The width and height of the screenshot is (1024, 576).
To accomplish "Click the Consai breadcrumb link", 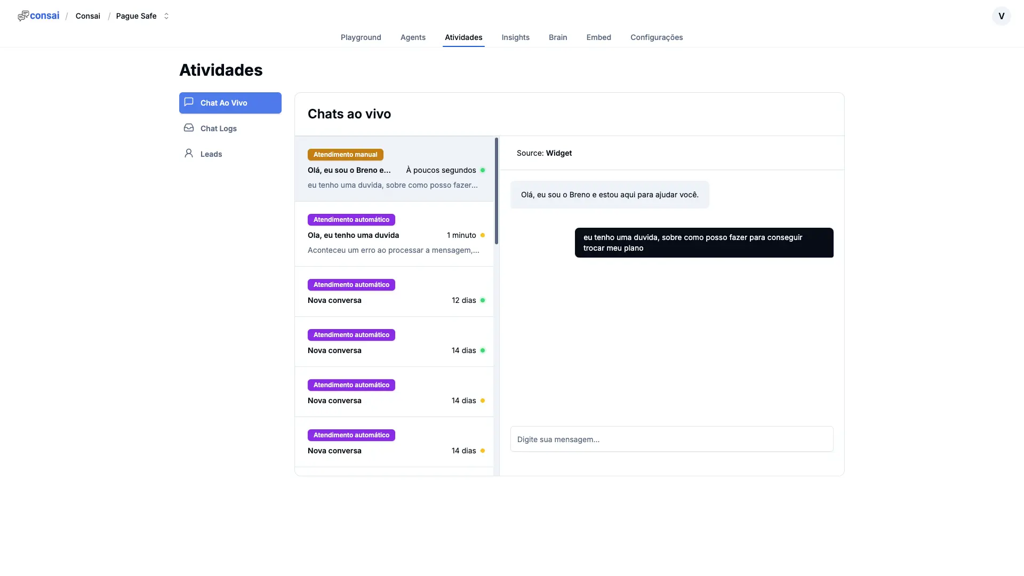I will tap(88, 16).
